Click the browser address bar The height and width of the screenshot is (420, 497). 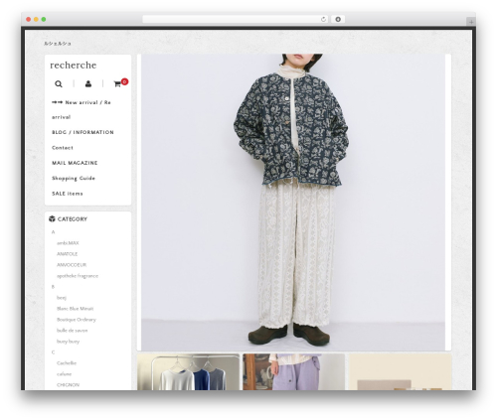tap(236, 20)
